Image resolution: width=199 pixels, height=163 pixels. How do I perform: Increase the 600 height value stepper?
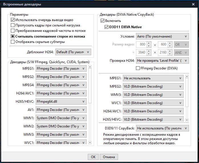(170, 43)
